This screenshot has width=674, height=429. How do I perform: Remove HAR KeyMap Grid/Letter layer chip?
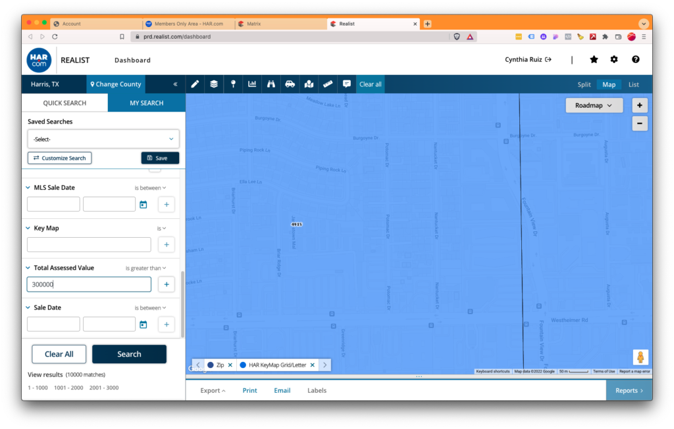point(313,365)
